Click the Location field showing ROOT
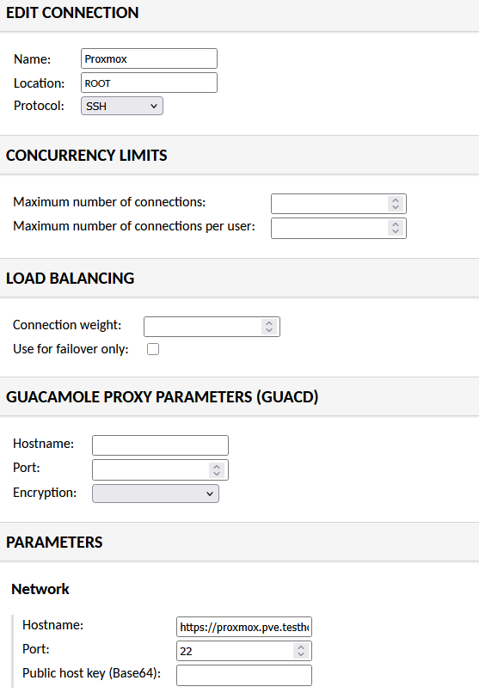This screenshot has height=699, width=479. (149, 83)
